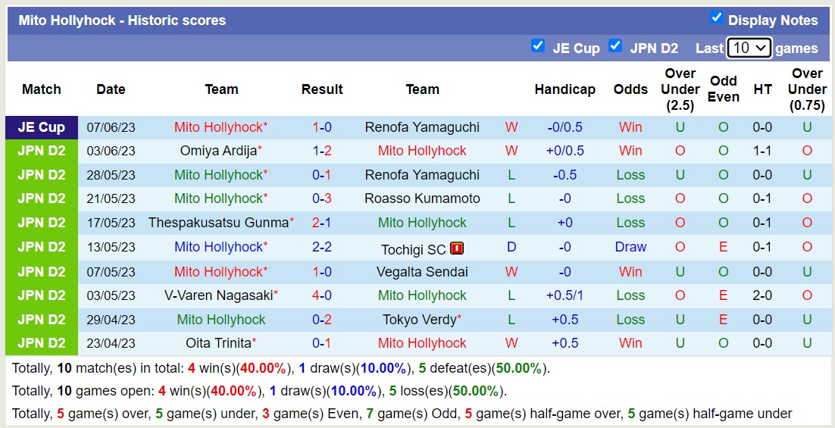Viewport: 835px width, 428px height.
Task: Click the Handicap column header
Action: [x=564, y=89]
